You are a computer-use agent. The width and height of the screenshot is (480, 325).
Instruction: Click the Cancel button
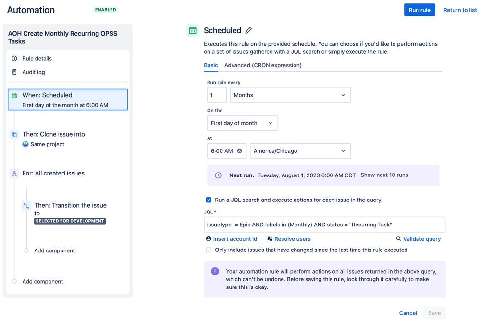[408, 313]
